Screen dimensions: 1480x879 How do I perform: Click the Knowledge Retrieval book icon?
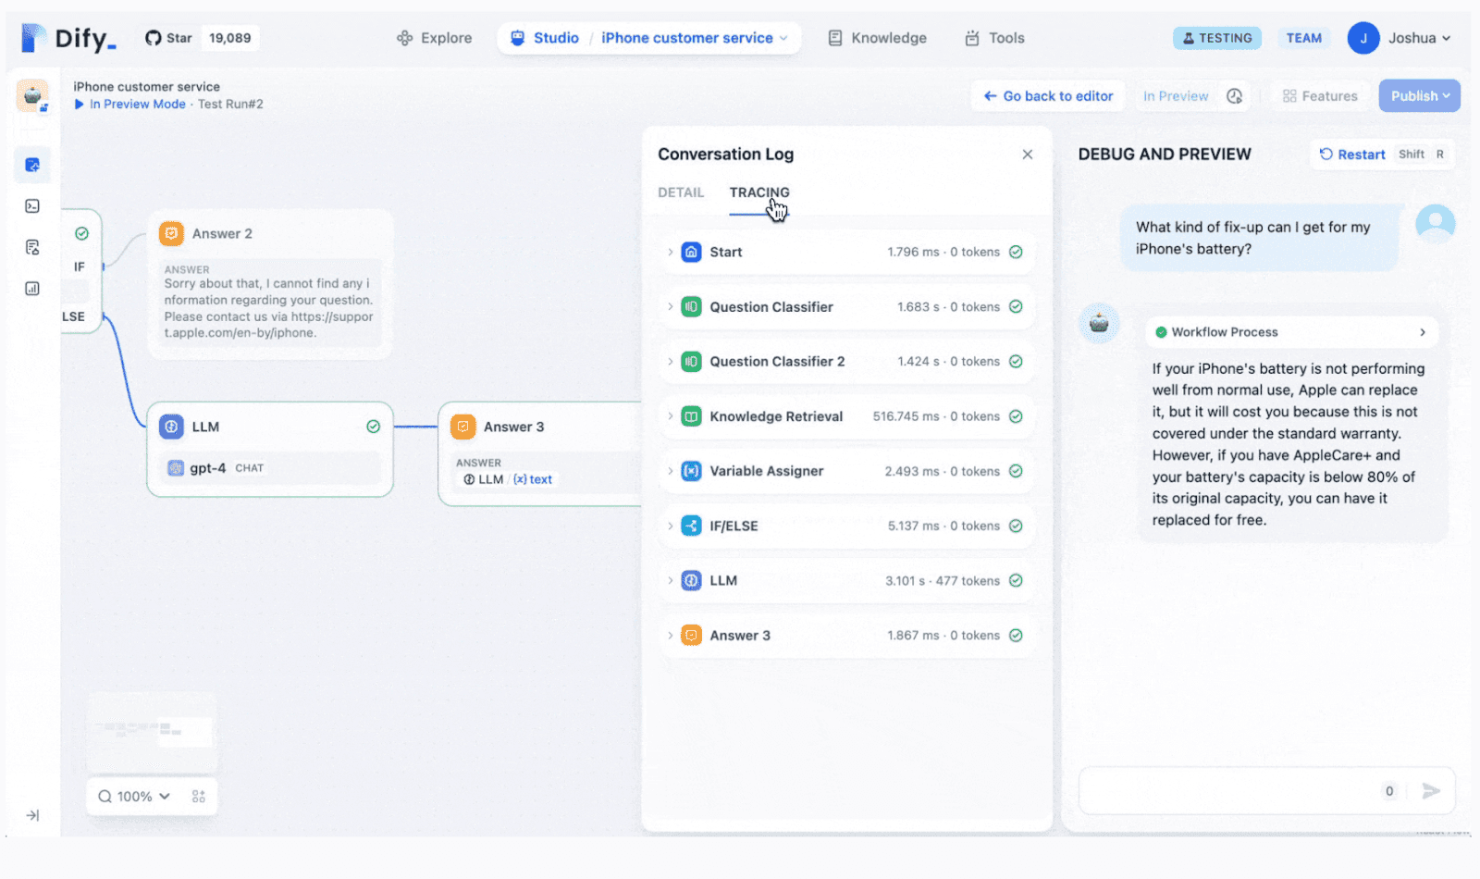(691, 416)
